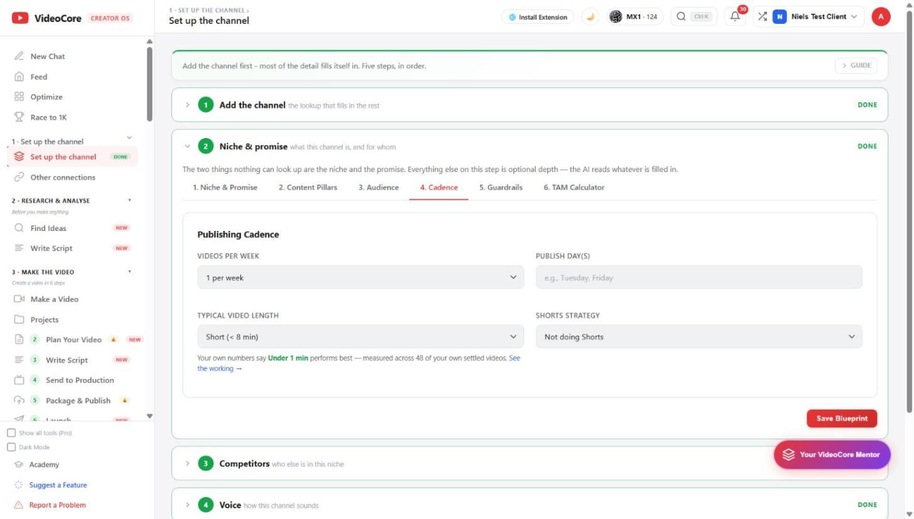Open Report a Problem warning icon
This screenshot has width=914, height=519.
coord(19,505)
